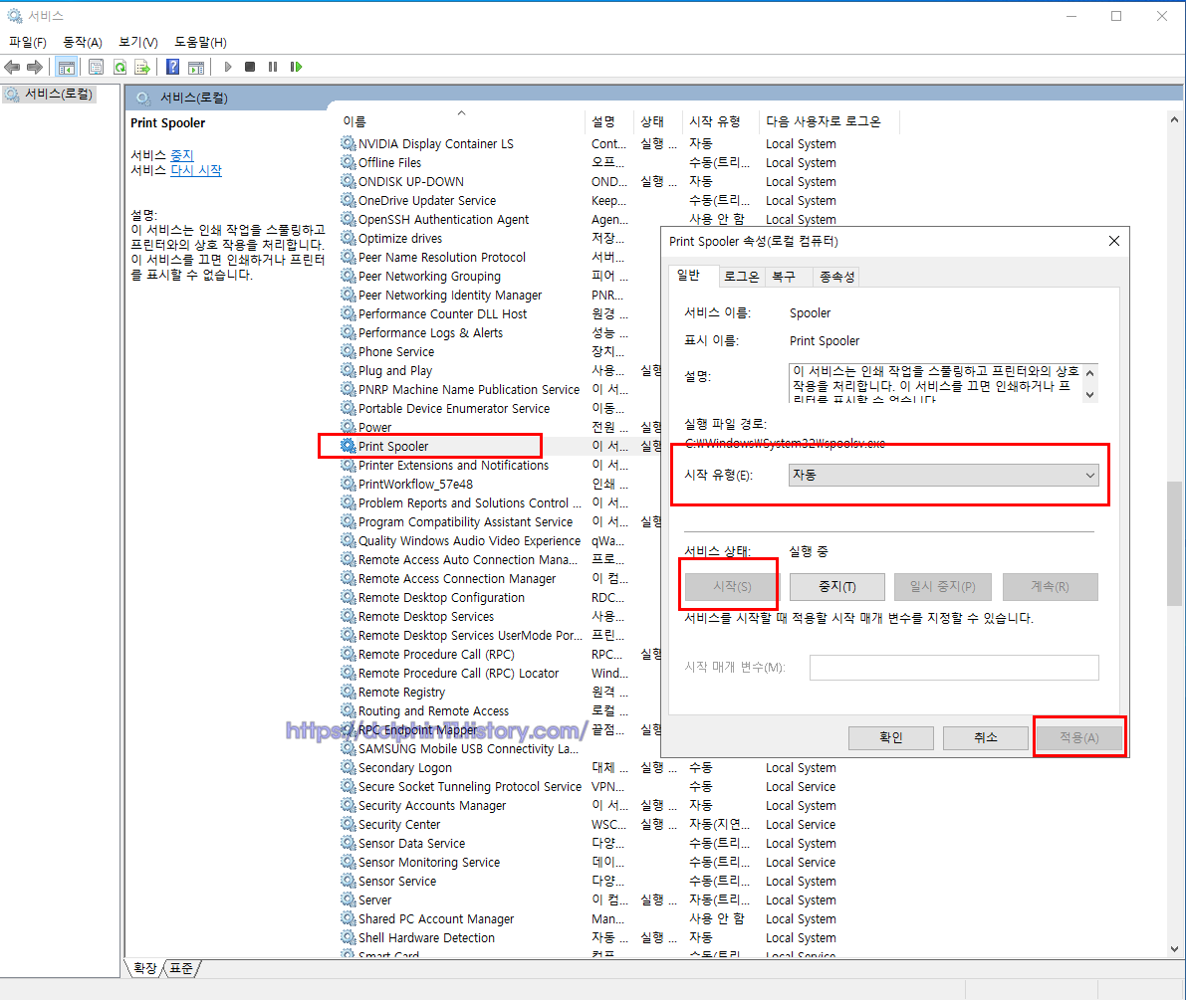Close the Print Spooler properties dialog

pos(1114,241)
